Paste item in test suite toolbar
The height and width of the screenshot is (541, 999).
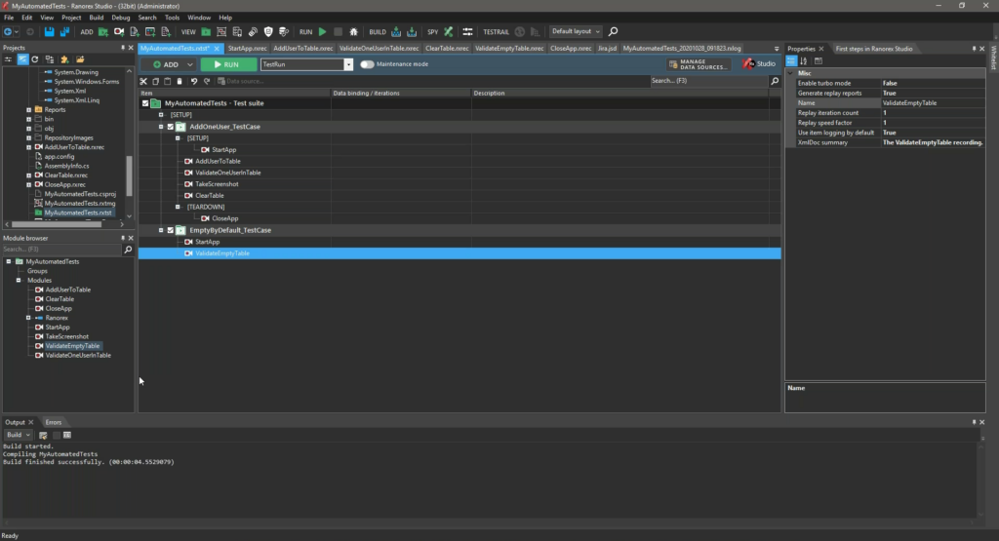click(x=168, y=81)
